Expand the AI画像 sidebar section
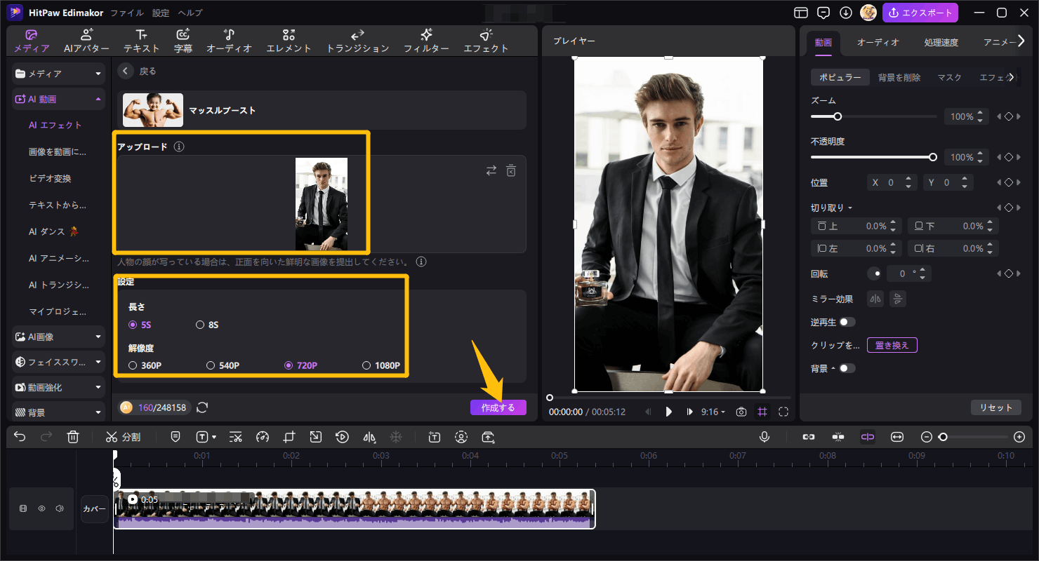 pos(59,337)
